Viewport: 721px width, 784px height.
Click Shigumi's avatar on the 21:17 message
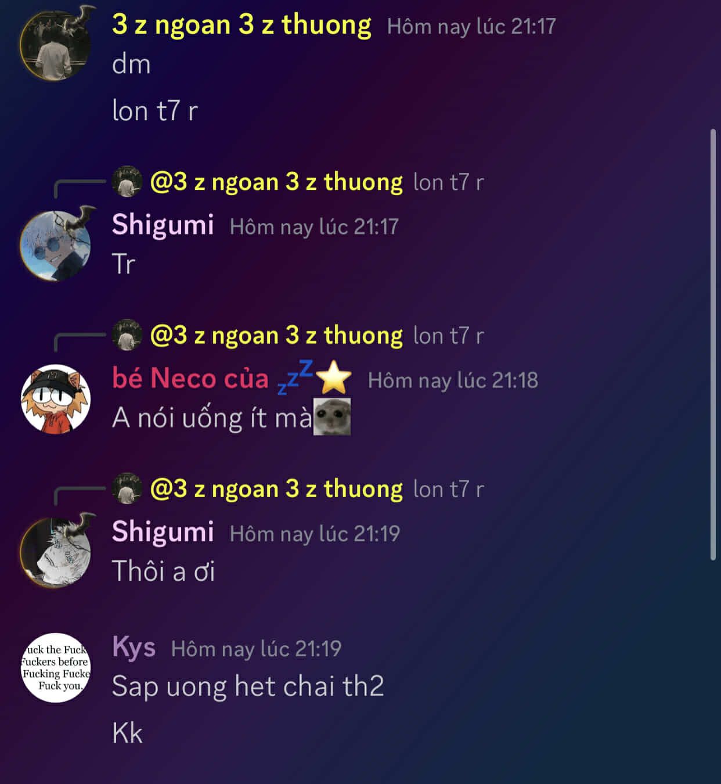56,244
